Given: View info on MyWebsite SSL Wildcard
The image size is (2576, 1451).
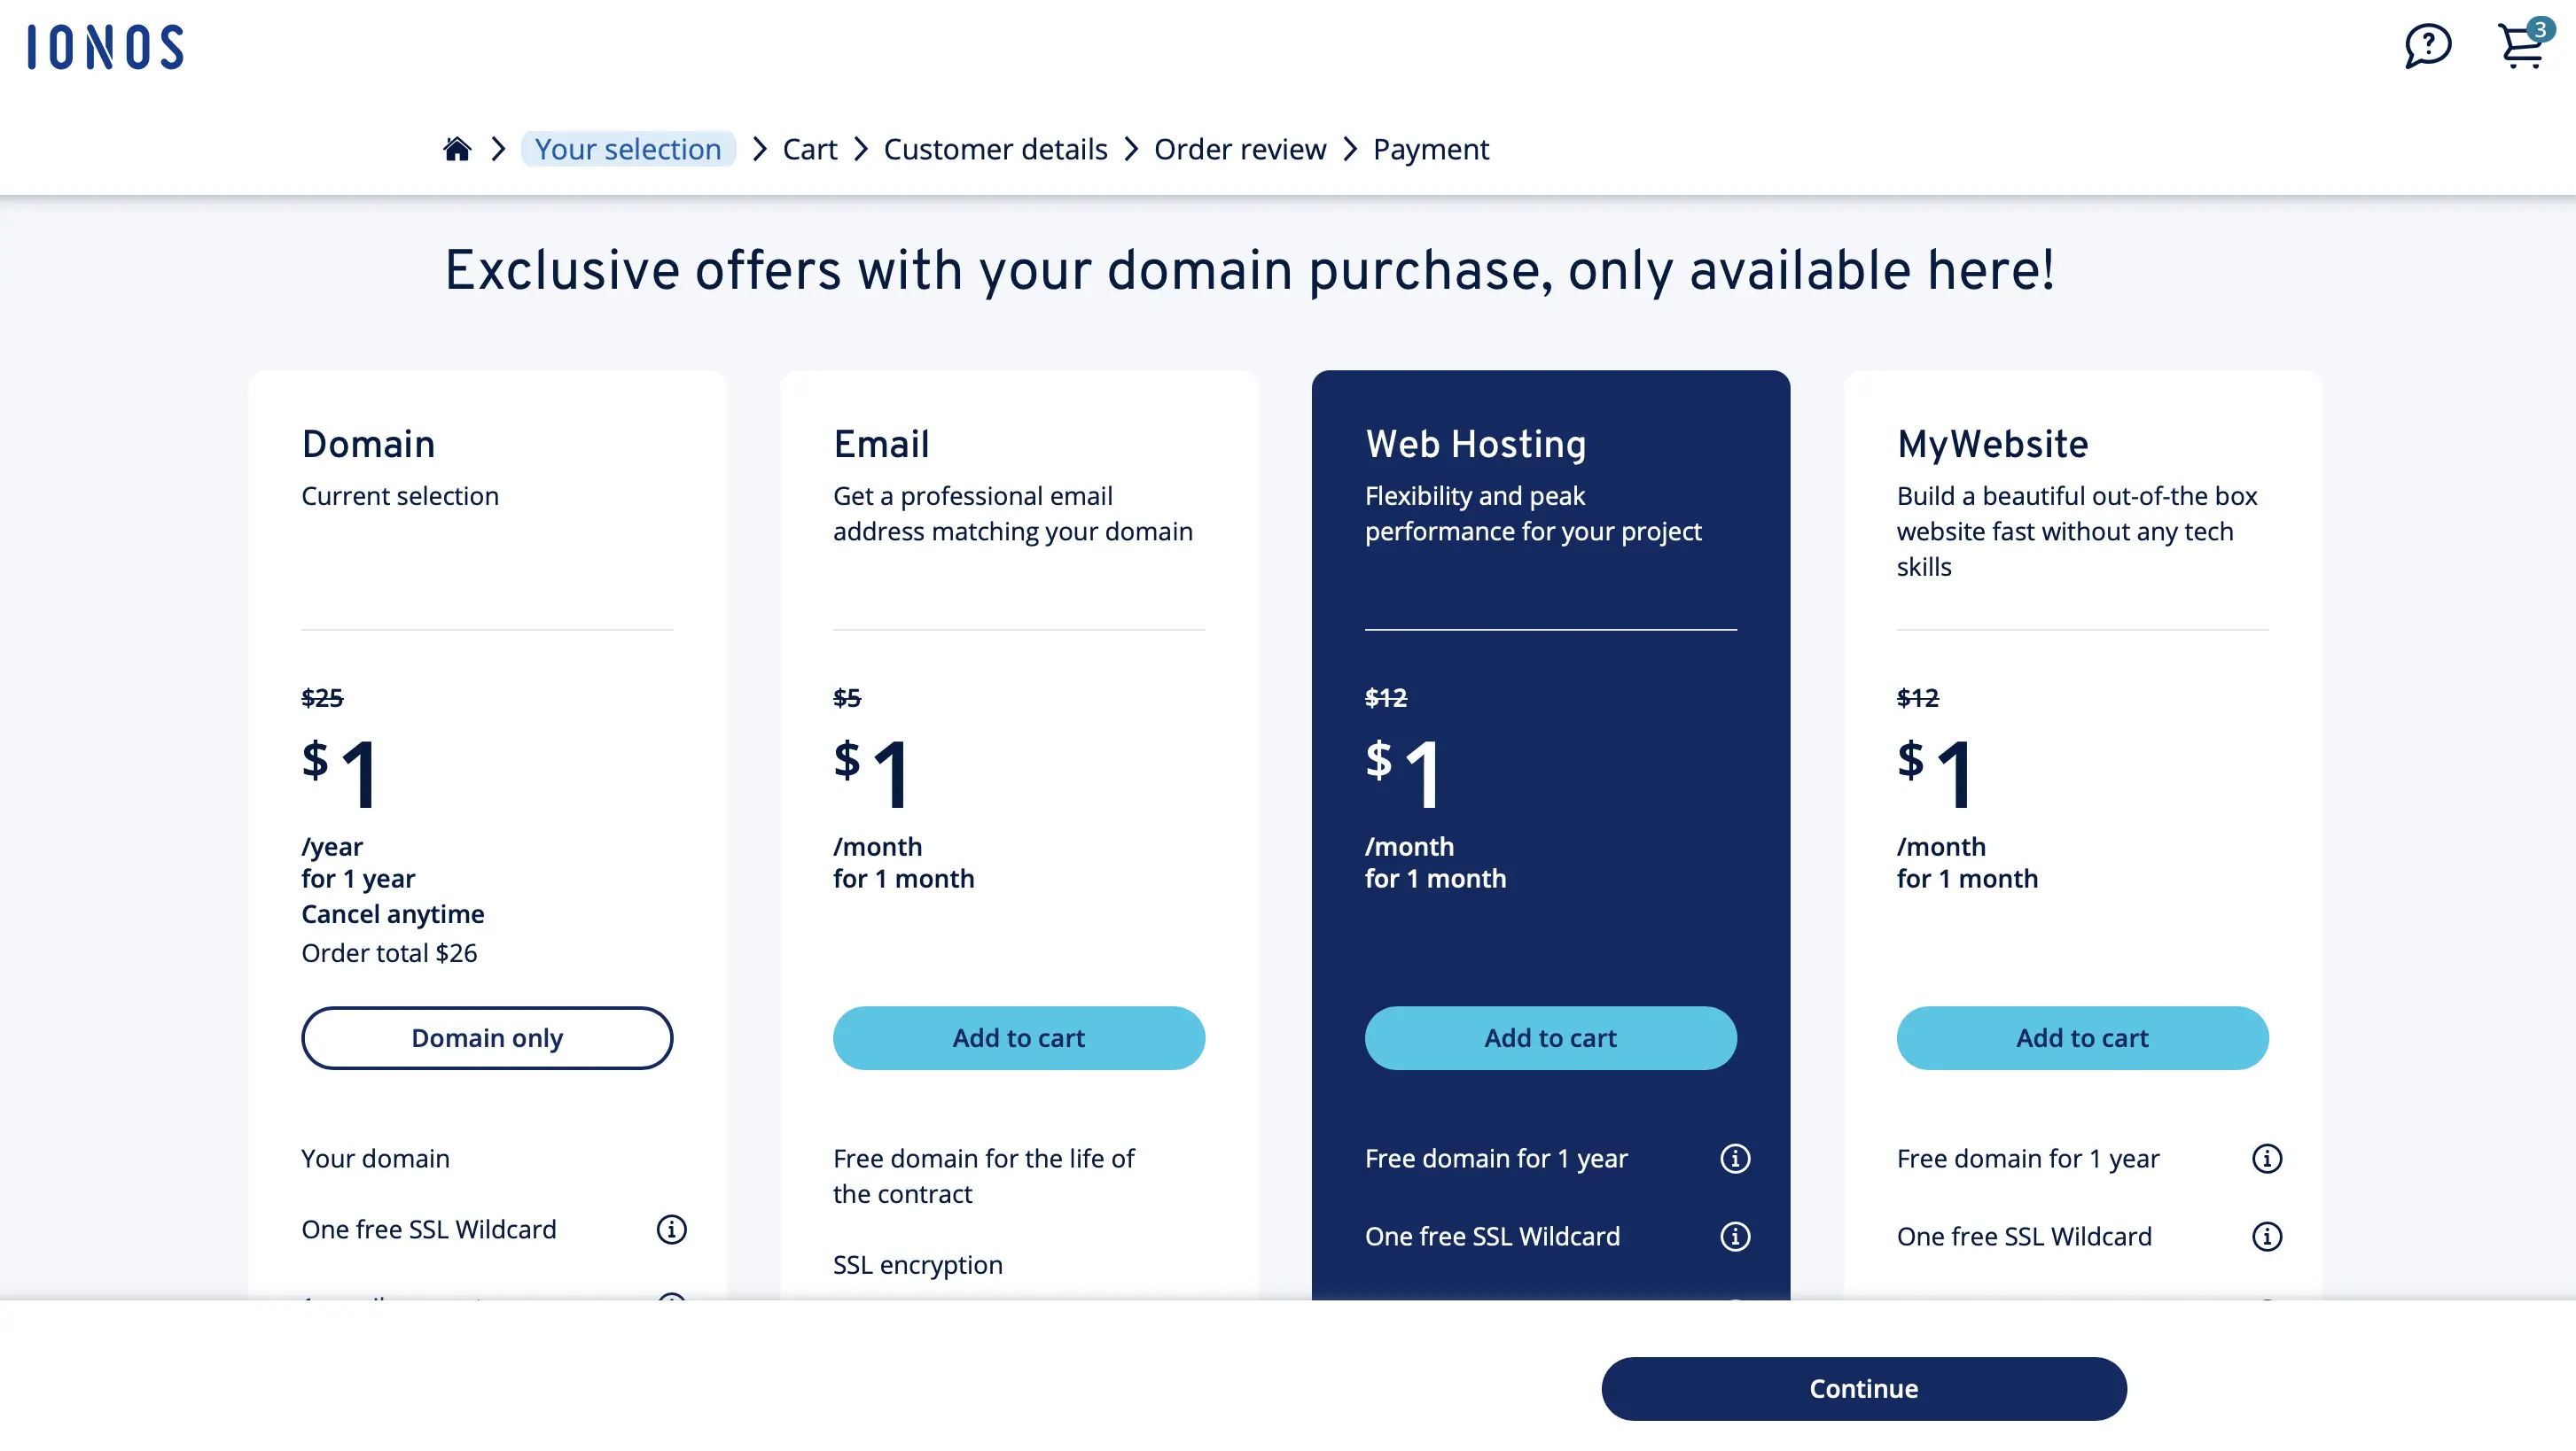Looking at the screenshot, I should pyautogui.click(x=2267, y=1236).
